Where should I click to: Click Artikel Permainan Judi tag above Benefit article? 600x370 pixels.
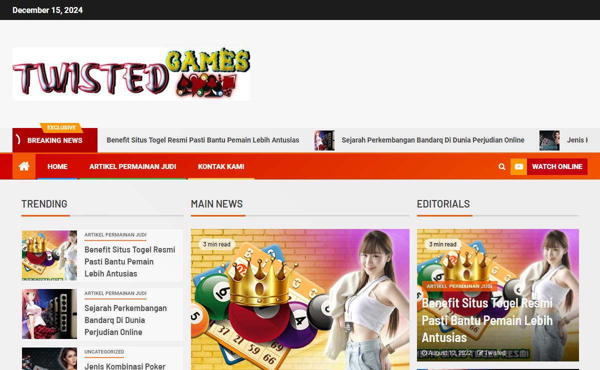[x=115, y=235]
